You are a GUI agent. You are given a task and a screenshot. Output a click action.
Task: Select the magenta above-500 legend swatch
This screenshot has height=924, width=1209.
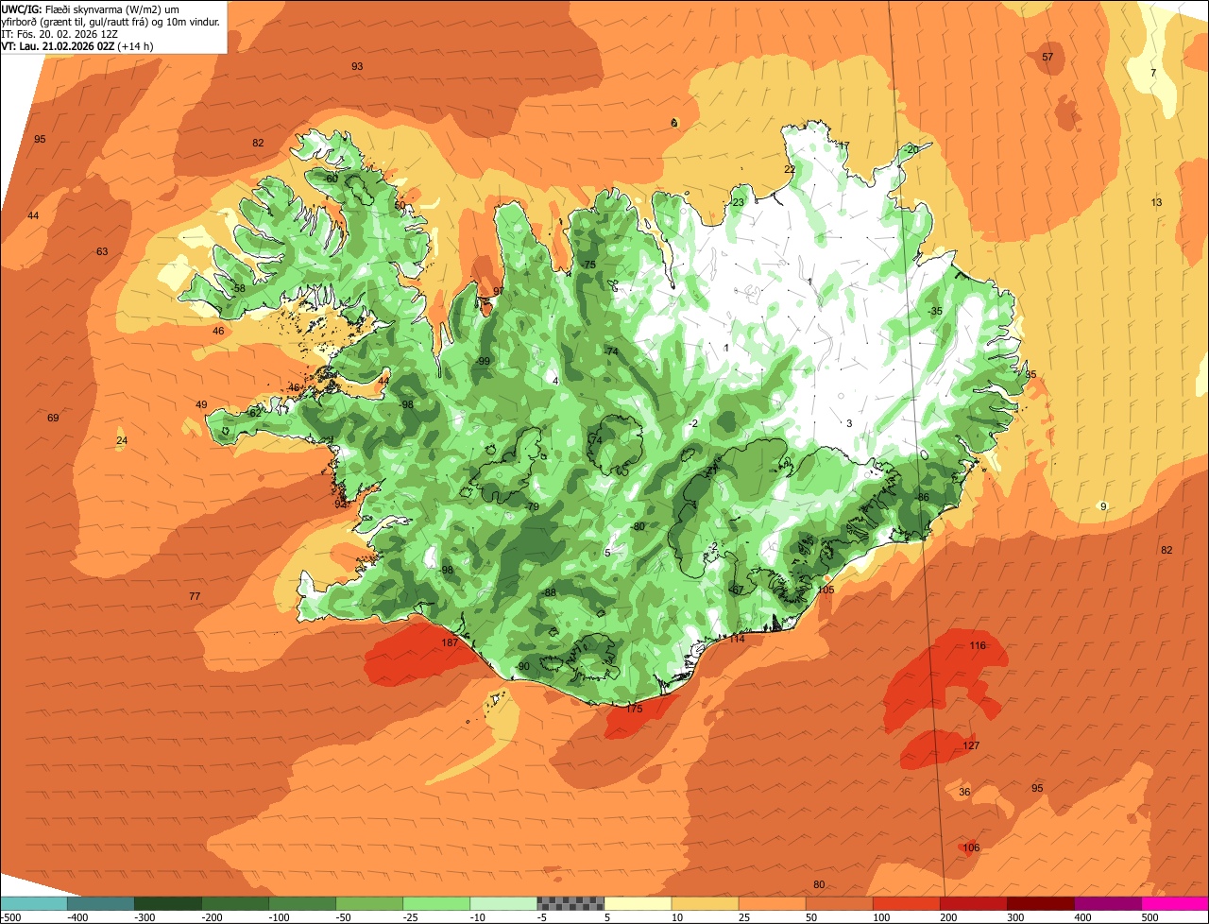pos(1175,903)
